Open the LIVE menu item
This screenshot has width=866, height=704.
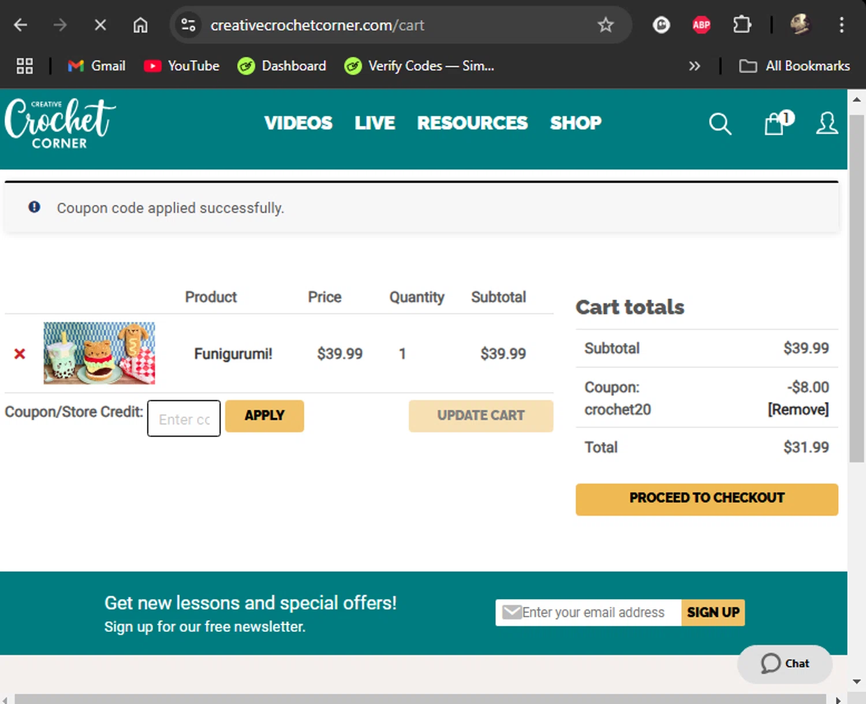(375, 123)
